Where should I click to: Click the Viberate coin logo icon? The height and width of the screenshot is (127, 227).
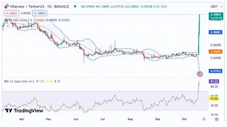[6, 7]
